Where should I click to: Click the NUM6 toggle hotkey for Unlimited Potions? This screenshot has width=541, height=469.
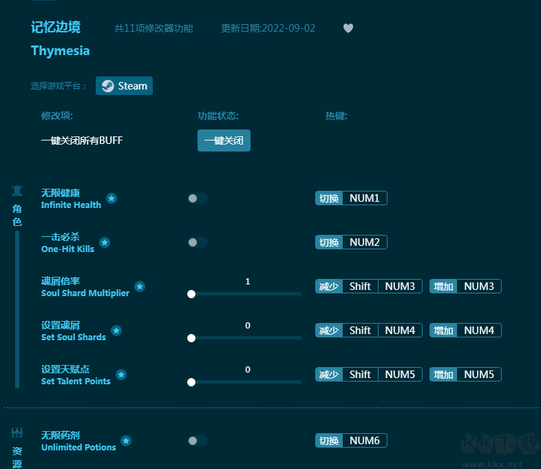(351, 441)
